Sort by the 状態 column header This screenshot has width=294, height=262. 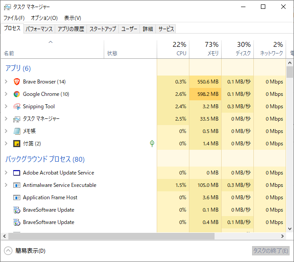coord(131,49)
